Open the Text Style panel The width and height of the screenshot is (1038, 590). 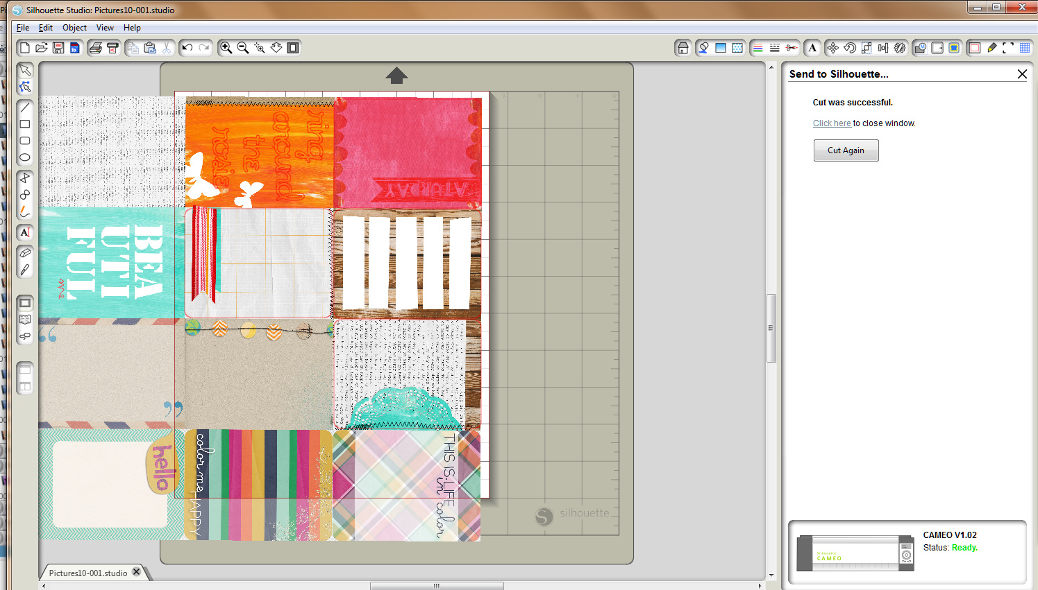tap(812, 48)
